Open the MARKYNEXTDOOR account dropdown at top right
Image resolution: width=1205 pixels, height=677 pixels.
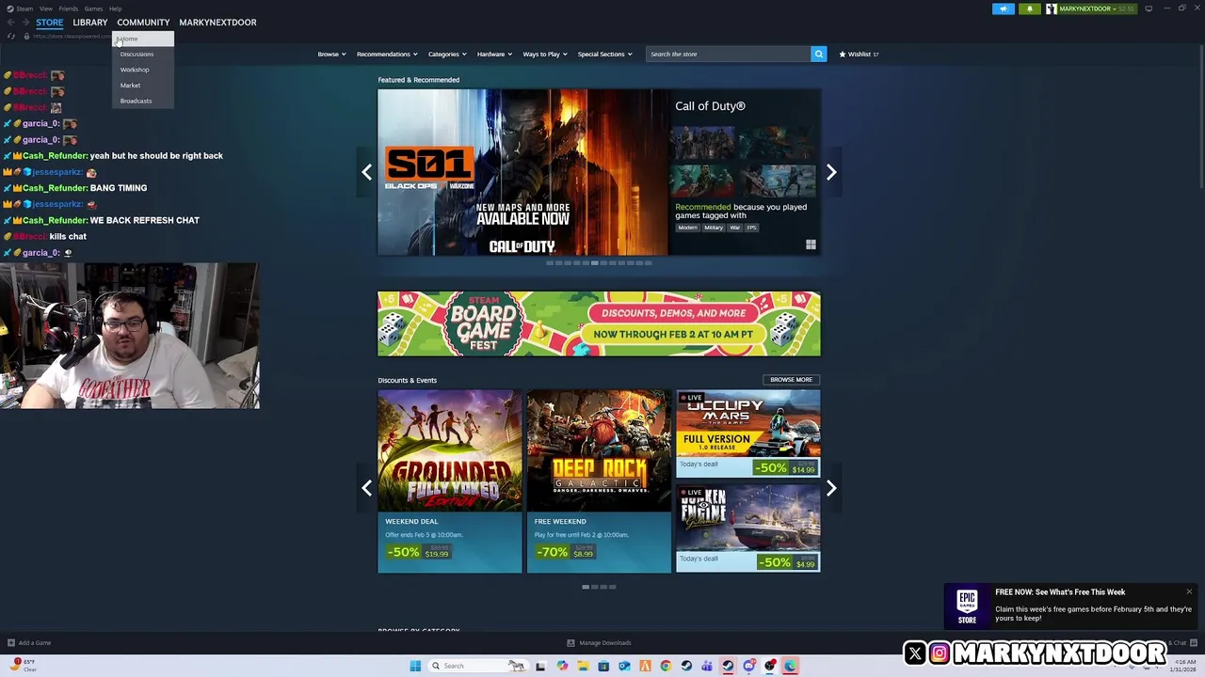tap(1086, 8)
